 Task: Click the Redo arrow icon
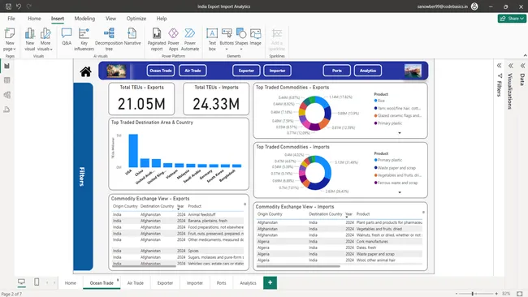pyautogui.click(x=29, y=6)
